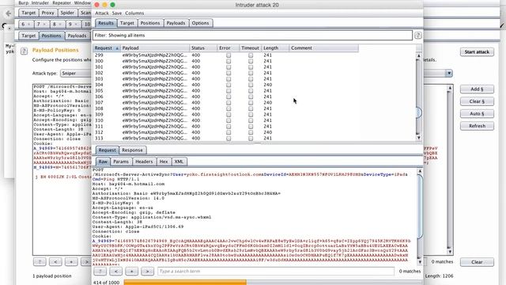View request in Hex tab
Image resolution: width=506 pixels, height=285 pixels.
point(164,161)
